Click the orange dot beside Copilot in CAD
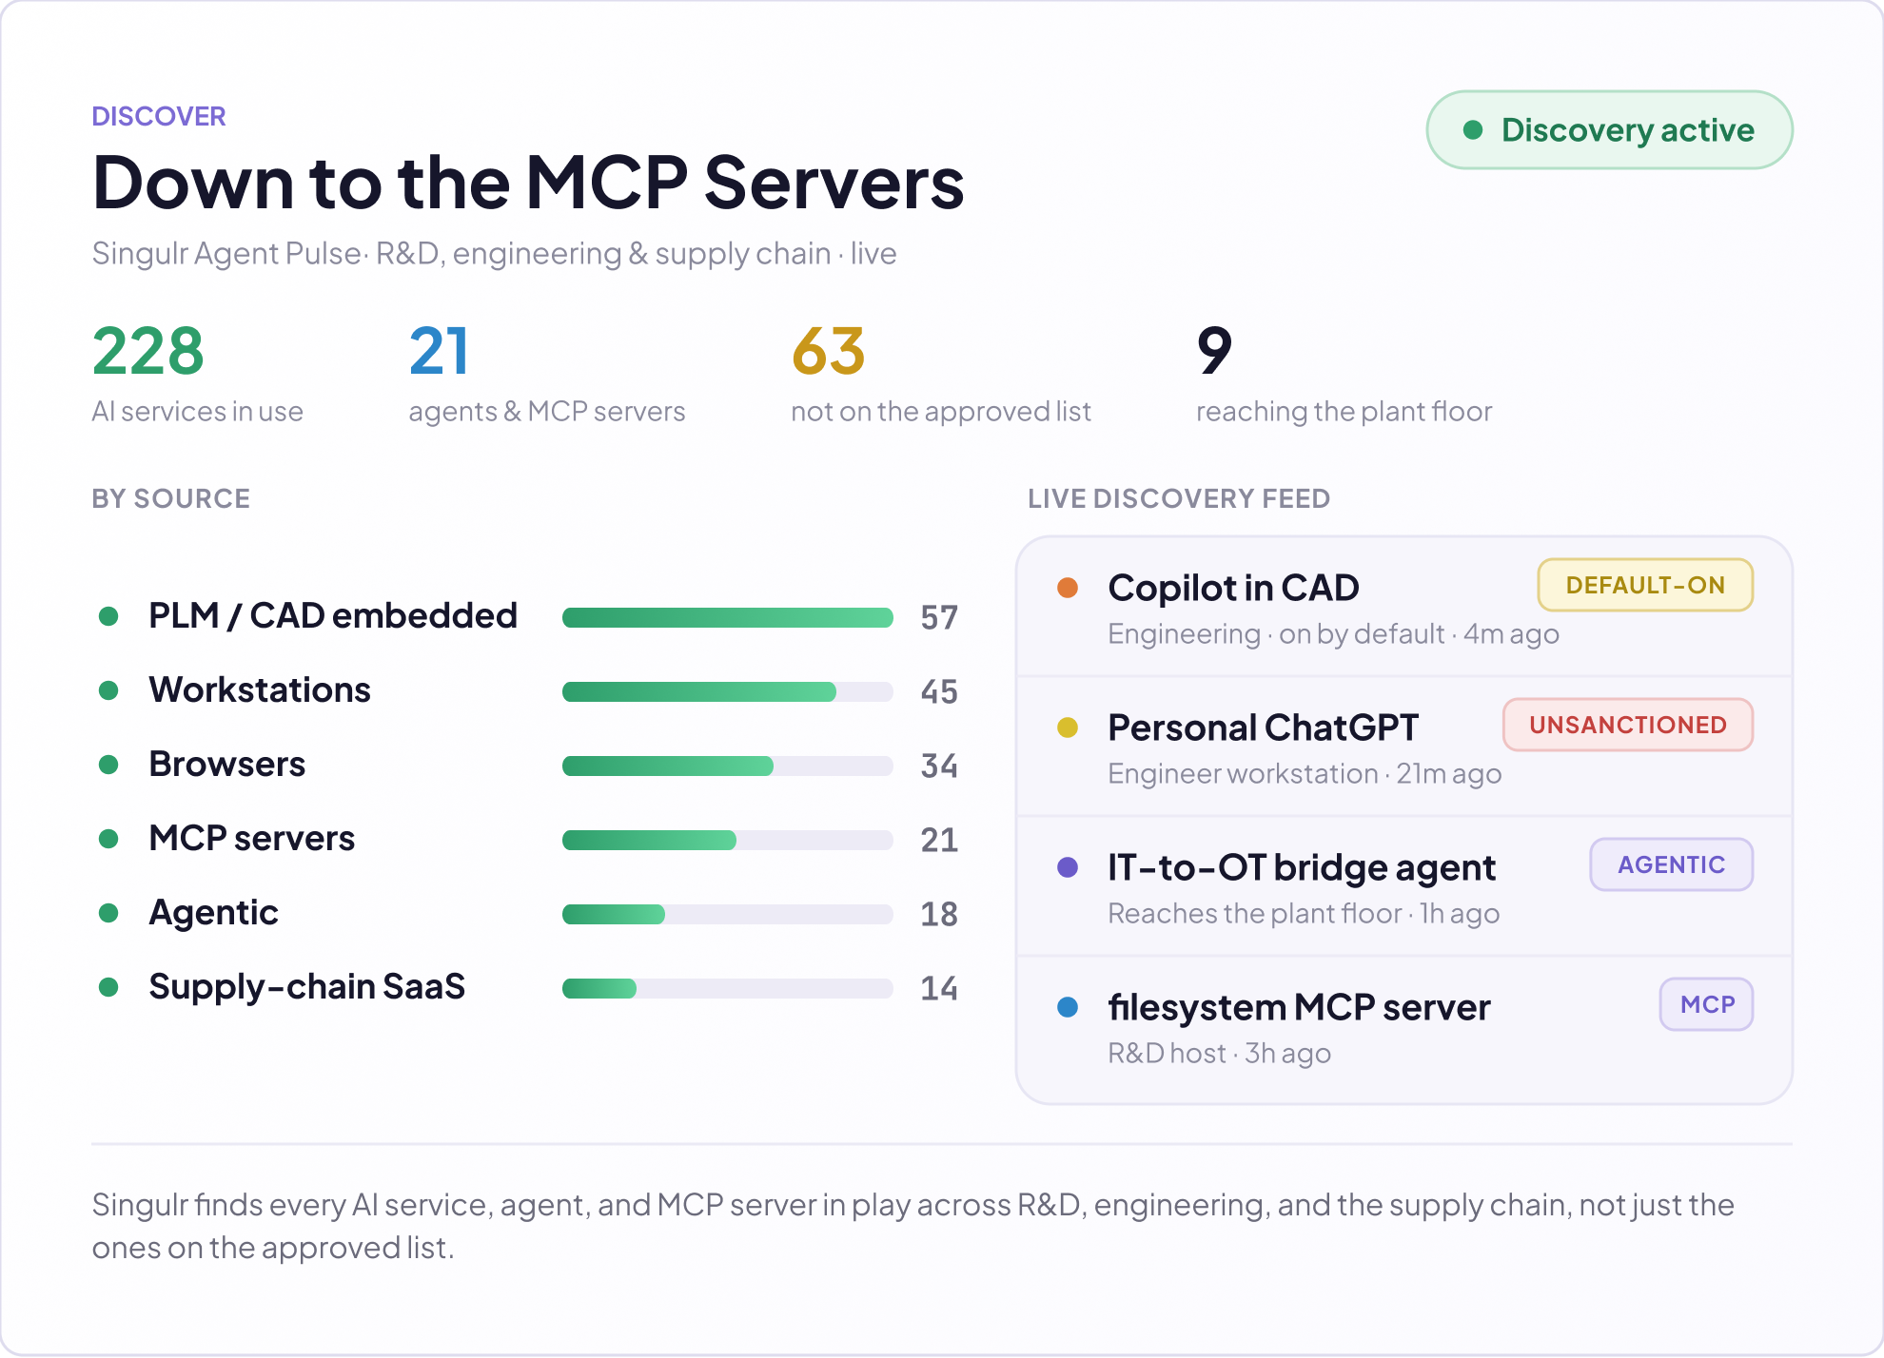This screenshot has width=1884, height=1358. pos(1068,588)
